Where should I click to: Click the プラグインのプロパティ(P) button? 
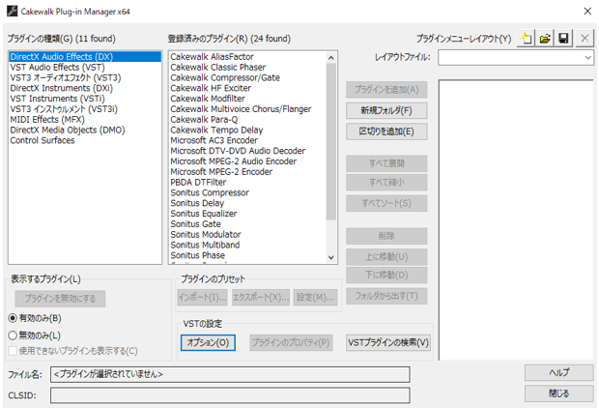[291, 342]
